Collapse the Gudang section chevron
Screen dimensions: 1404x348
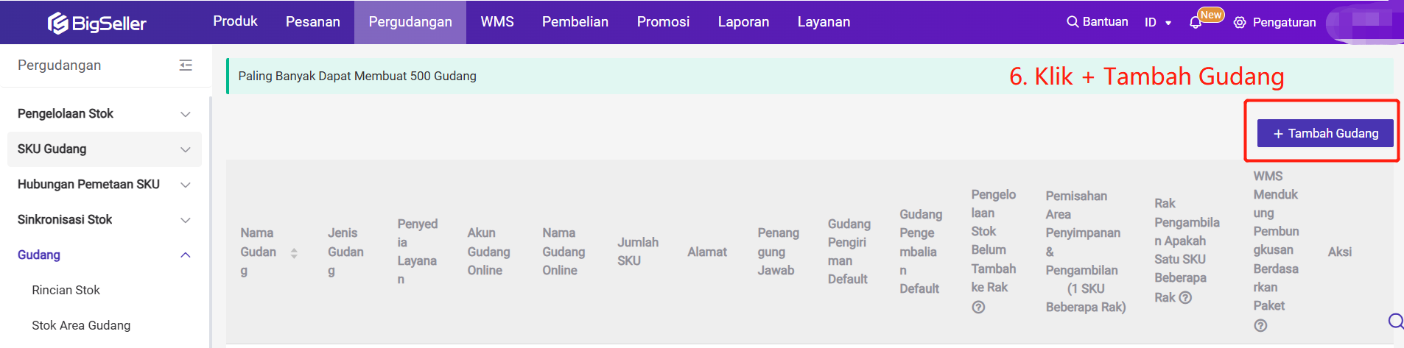[186, 255]
